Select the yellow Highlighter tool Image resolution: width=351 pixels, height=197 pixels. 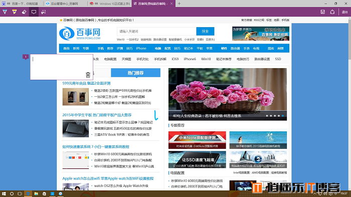(15, 12)
